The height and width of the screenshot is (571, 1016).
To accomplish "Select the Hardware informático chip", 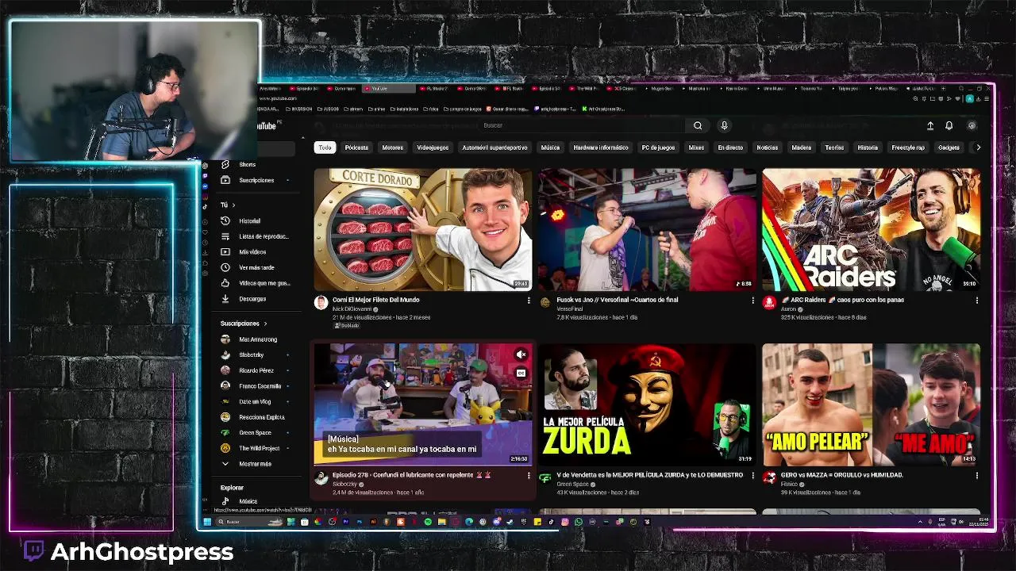I will point(601,148).
